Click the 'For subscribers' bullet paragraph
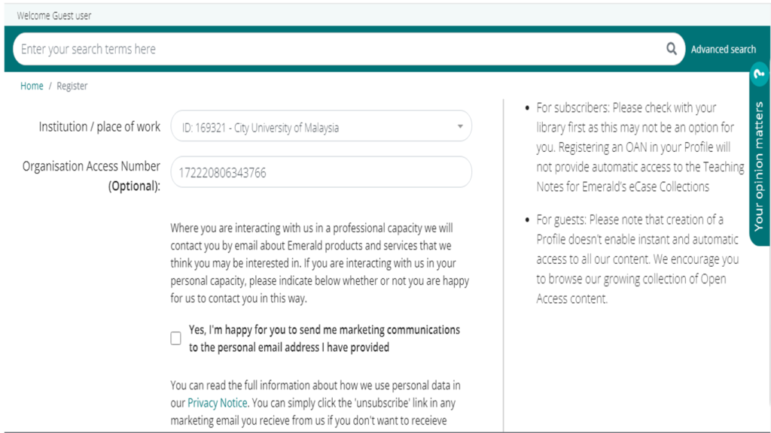The height and width of the screenshot is (433, 771). pos(640,147)
